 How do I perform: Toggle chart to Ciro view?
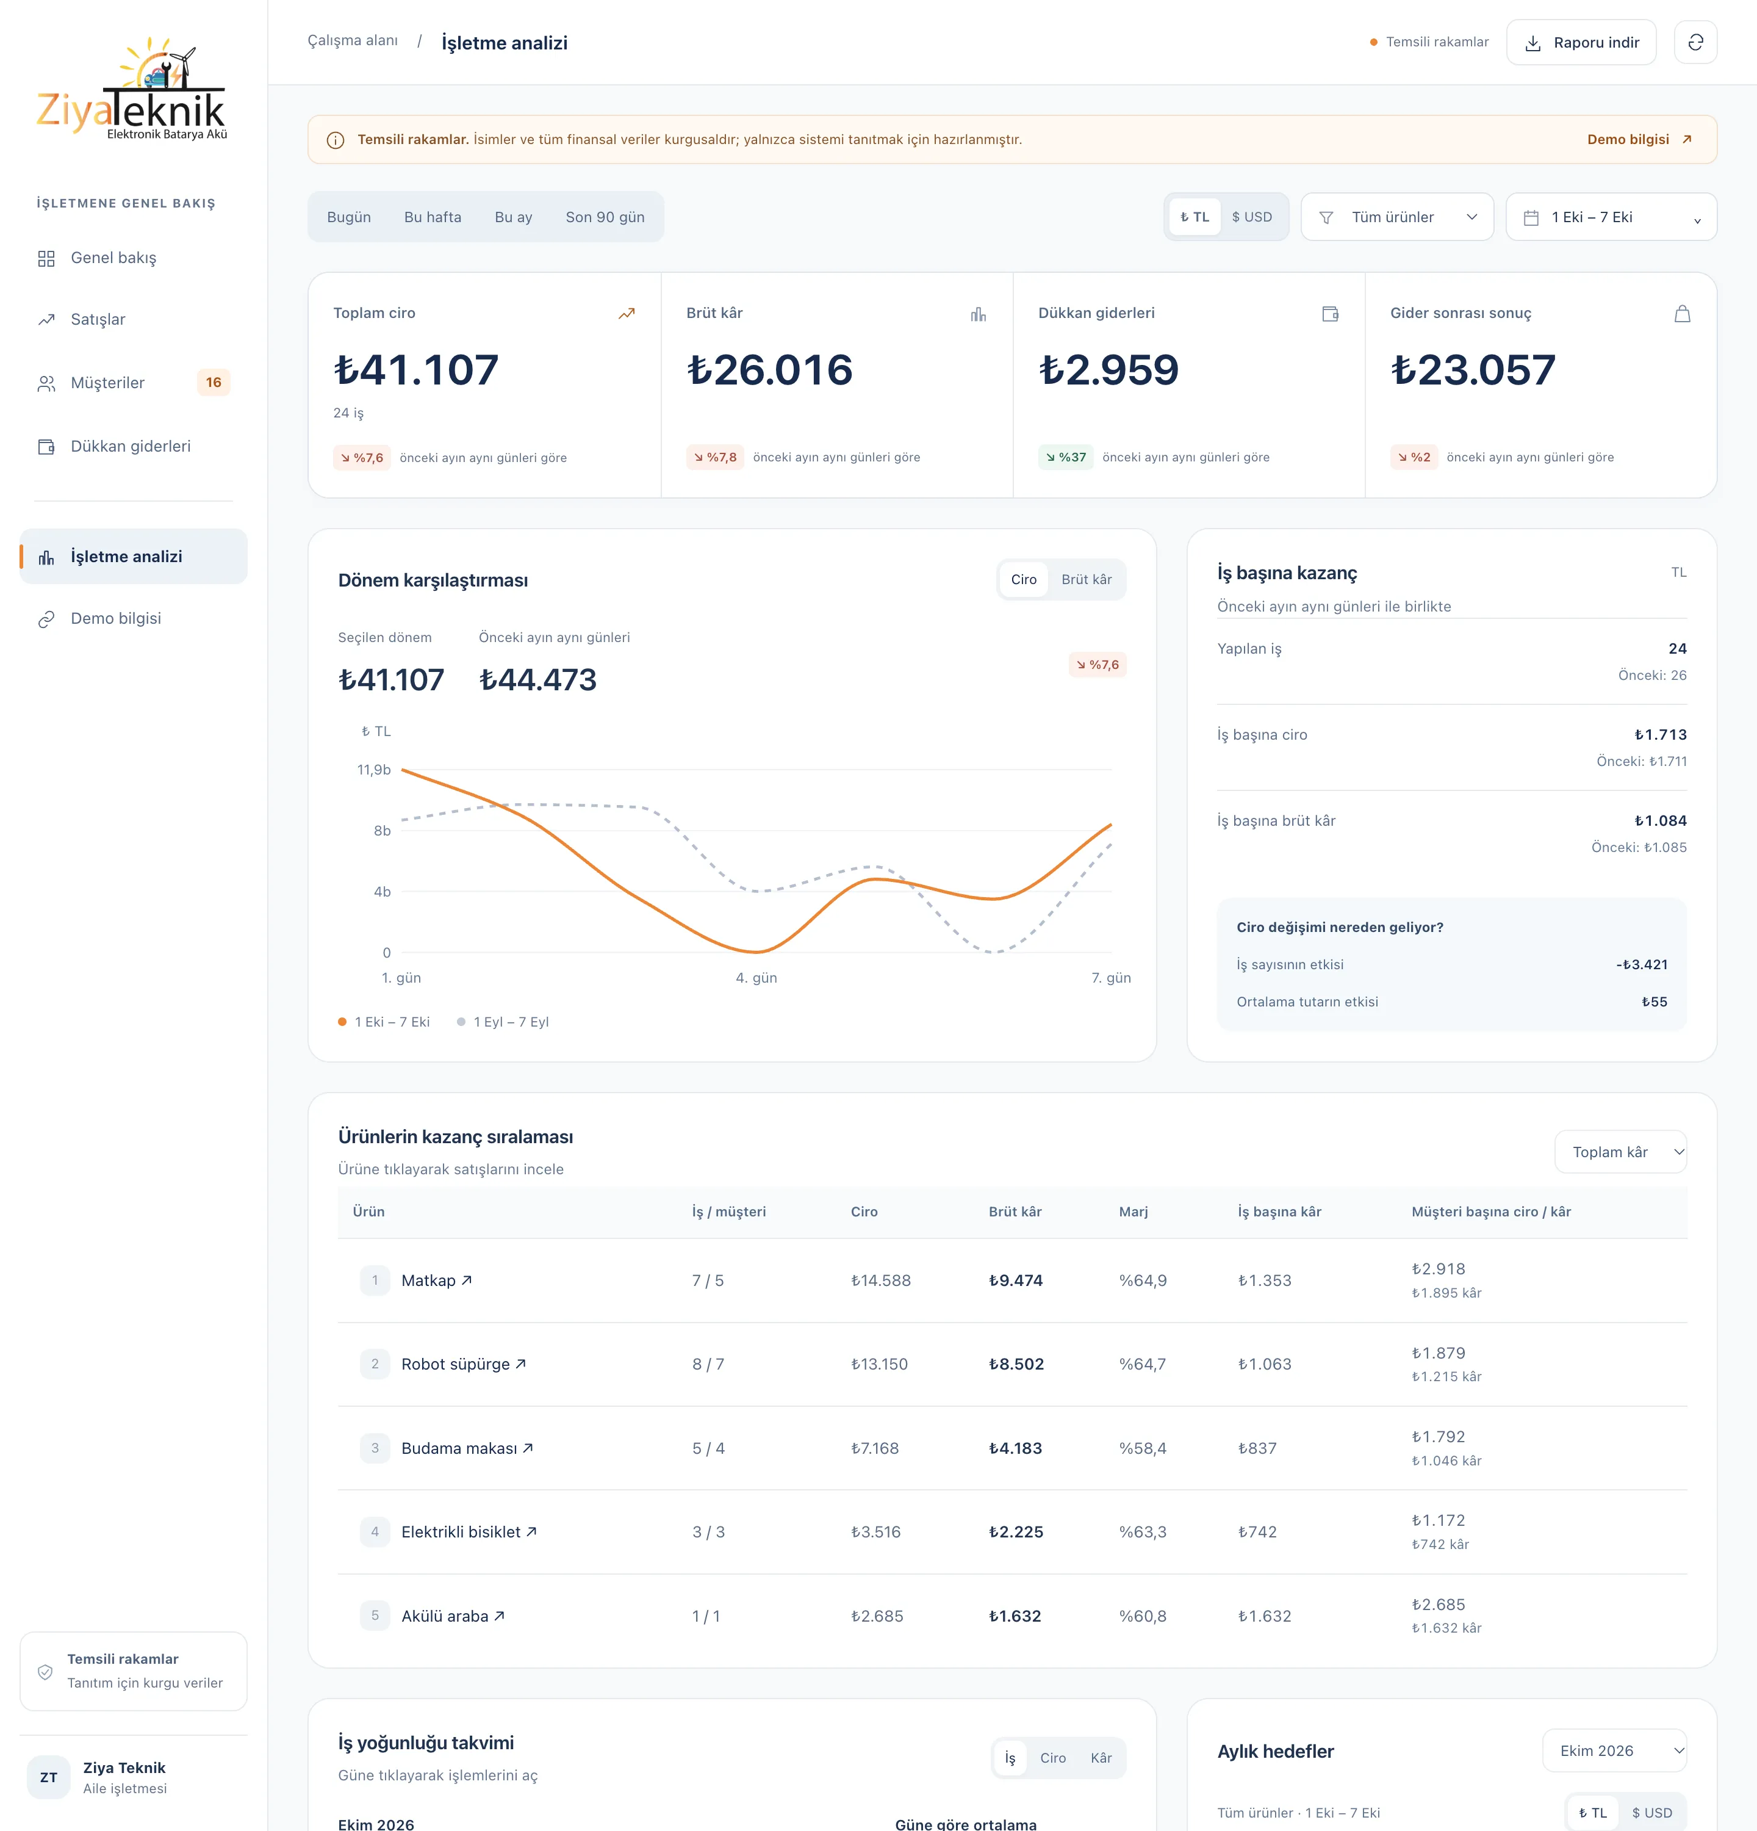1023,579
